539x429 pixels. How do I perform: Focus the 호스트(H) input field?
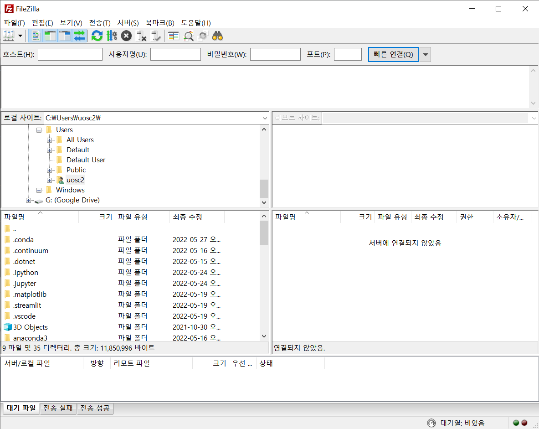point(70,54)
